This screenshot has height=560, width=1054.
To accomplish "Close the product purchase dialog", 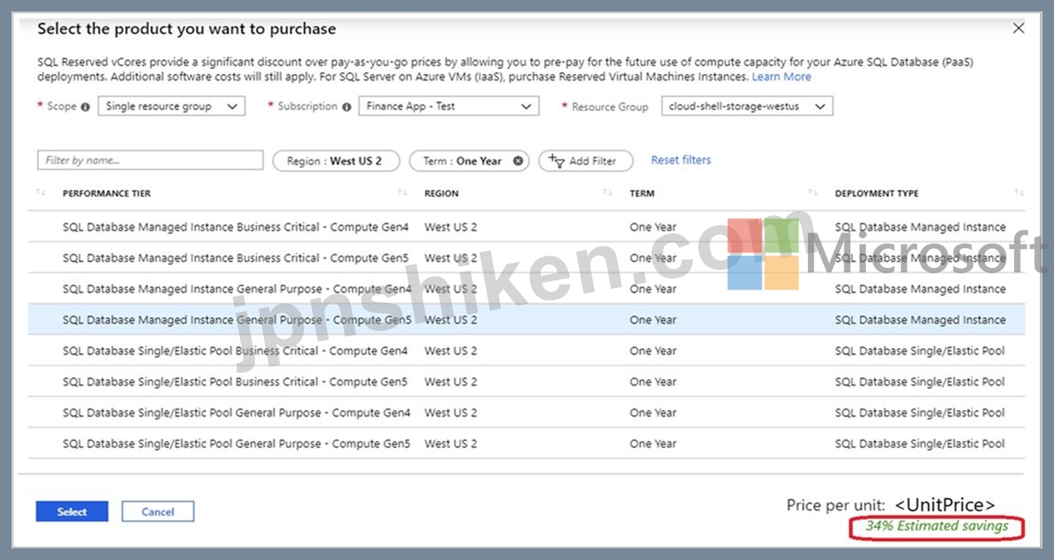I will click(x=1018, y=28).
